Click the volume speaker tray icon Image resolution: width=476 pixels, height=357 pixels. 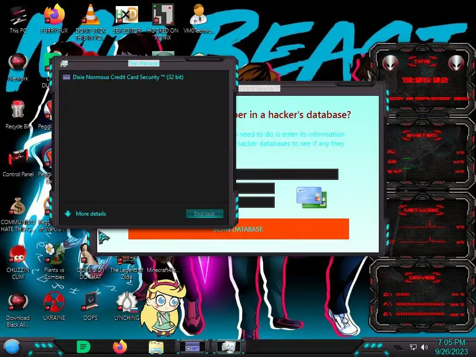coord(424,347)
